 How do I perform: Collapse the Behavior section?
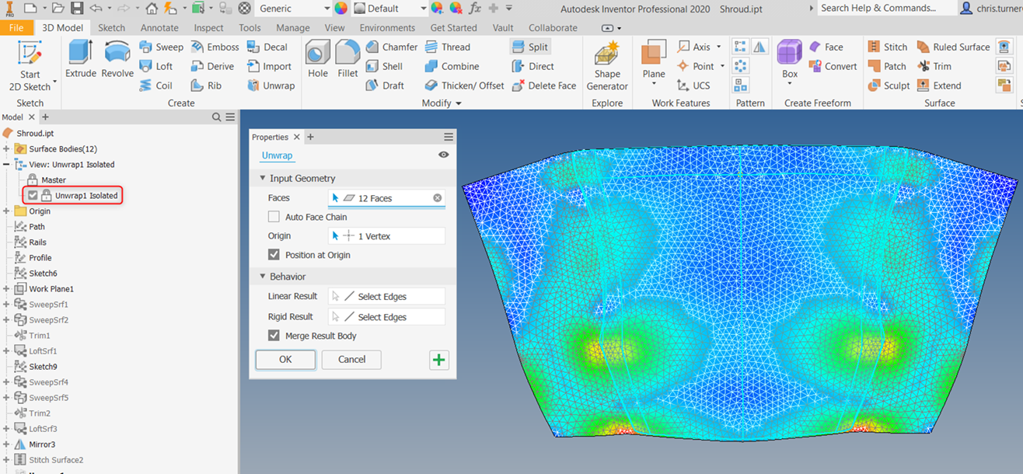(263, 277)
